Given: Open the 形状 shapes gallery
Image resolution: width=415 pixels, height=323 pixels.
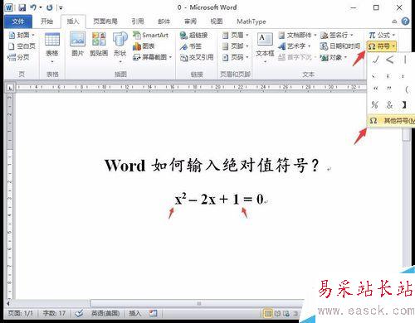Looking at the screenshot, I should coord(120,47).
